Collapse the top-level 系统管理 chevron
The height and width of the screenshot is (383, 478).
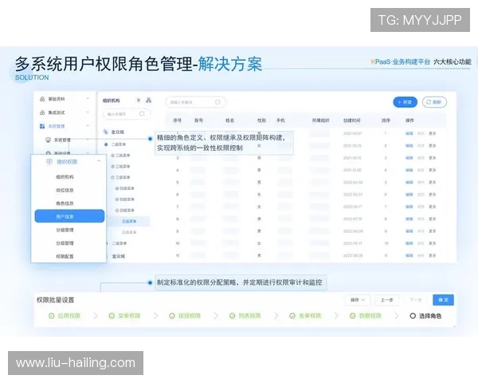click(88, 126)
